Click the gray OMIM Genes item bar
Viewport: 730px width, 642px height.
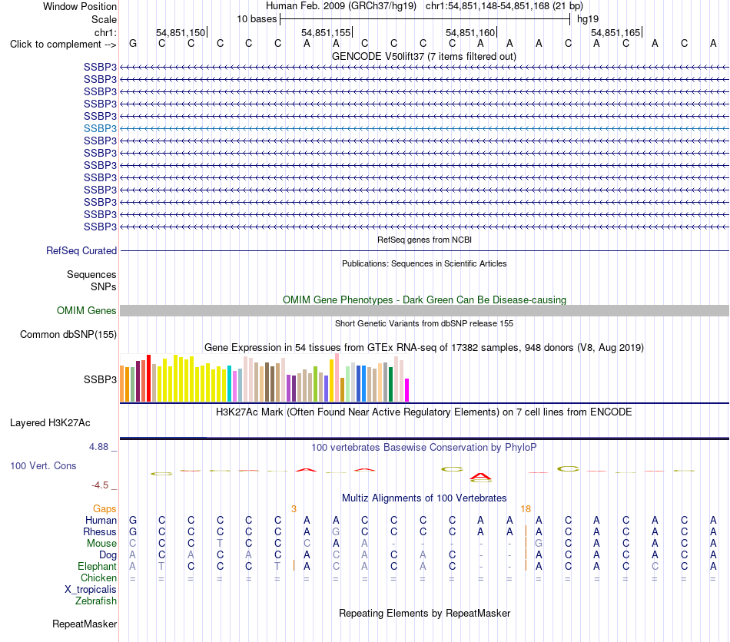[424, 311]
